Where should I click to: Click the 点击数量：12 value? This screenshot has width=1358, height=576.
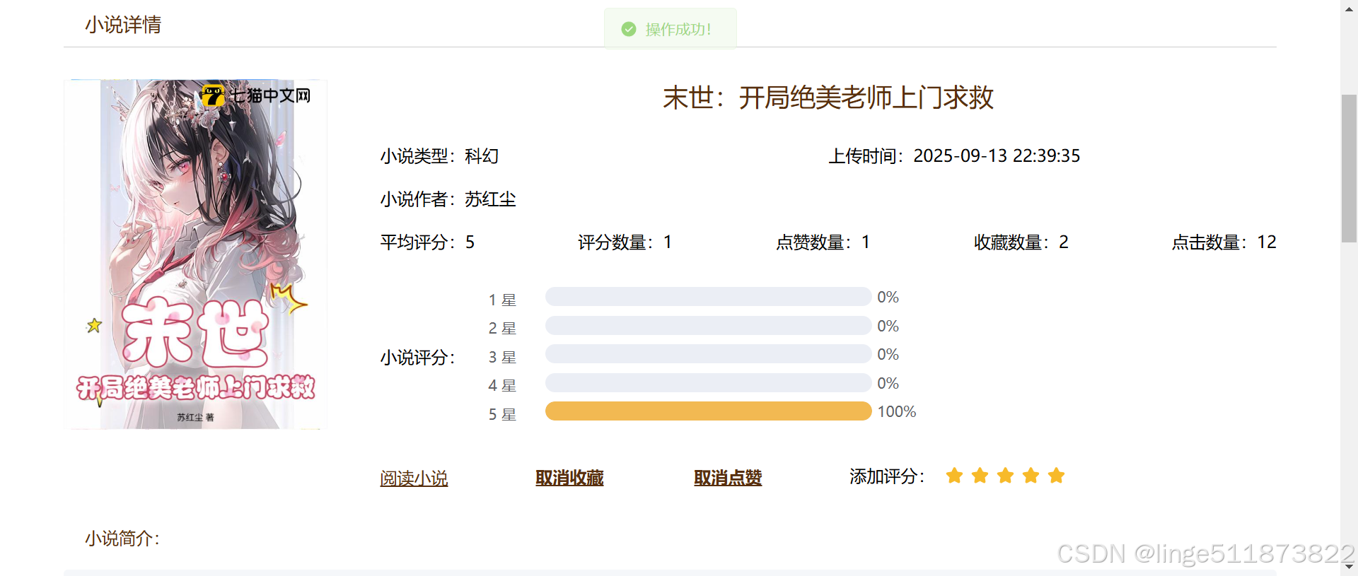click(1224, 242)
